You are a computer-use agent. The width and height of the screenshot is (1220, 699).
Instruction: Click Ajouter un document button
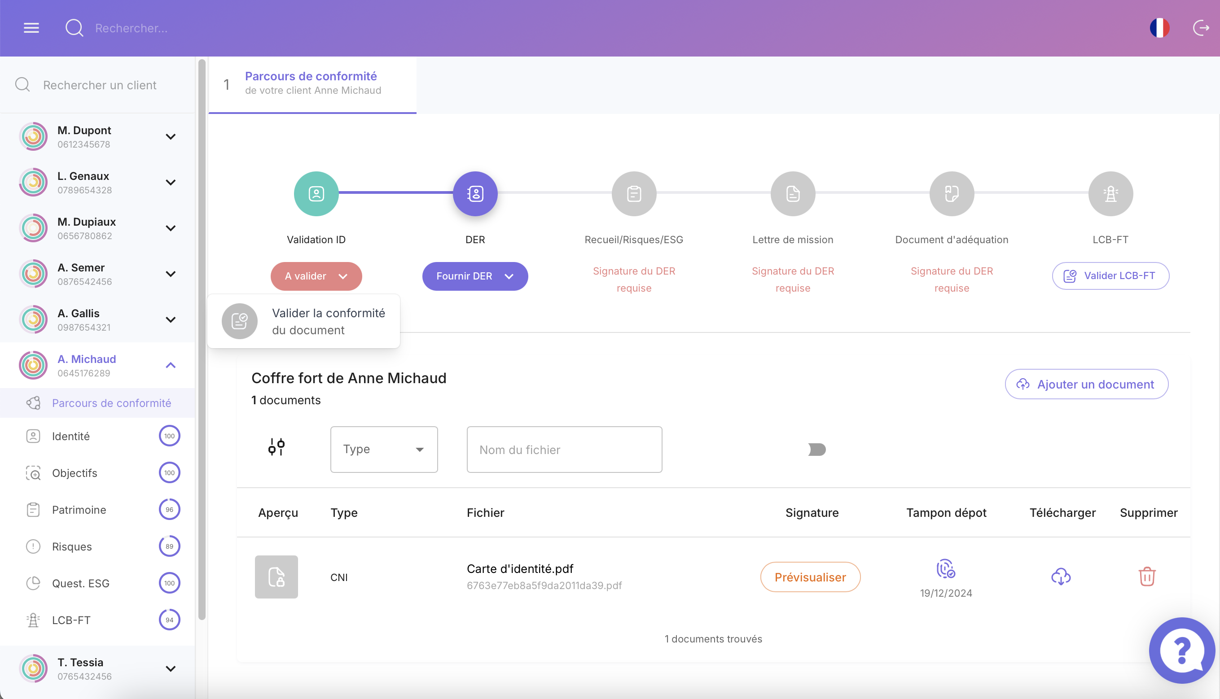click(x=1086, y=384)
